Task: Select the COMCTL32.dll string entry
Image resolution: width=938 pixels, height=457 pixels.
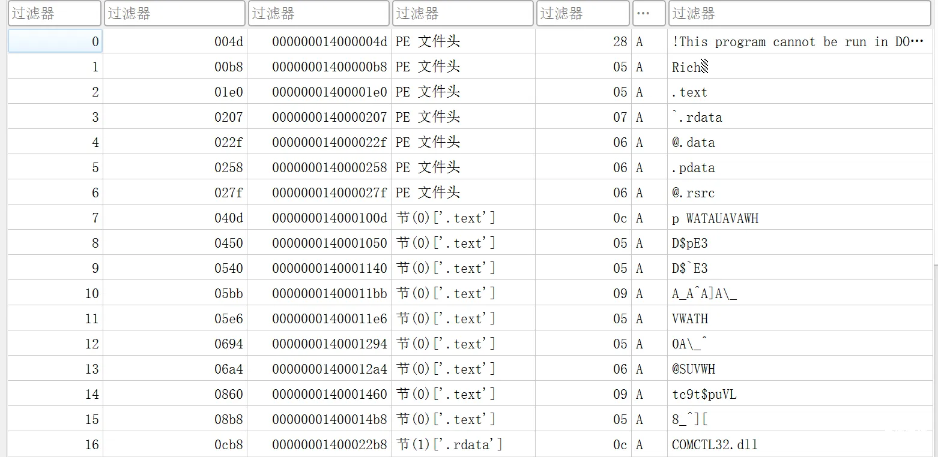Action: (x=715, y=444)
